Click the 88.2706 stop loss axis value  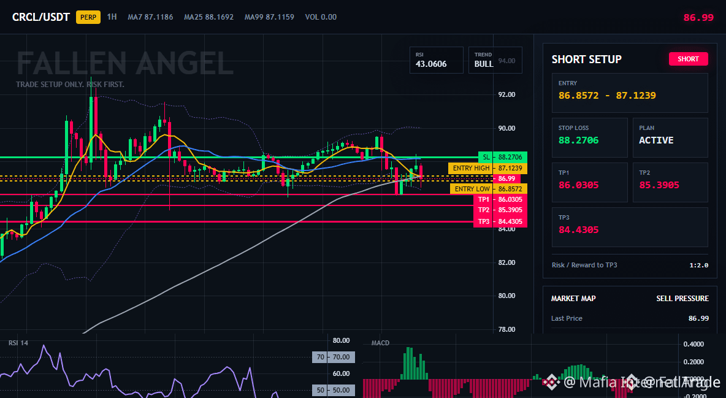click(x=510, y=158)
